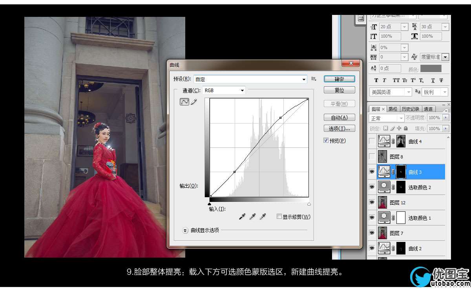Click the baseline shift 0 点 field
Viewport: 471px width, 289px height.
(x=390, y=68)
